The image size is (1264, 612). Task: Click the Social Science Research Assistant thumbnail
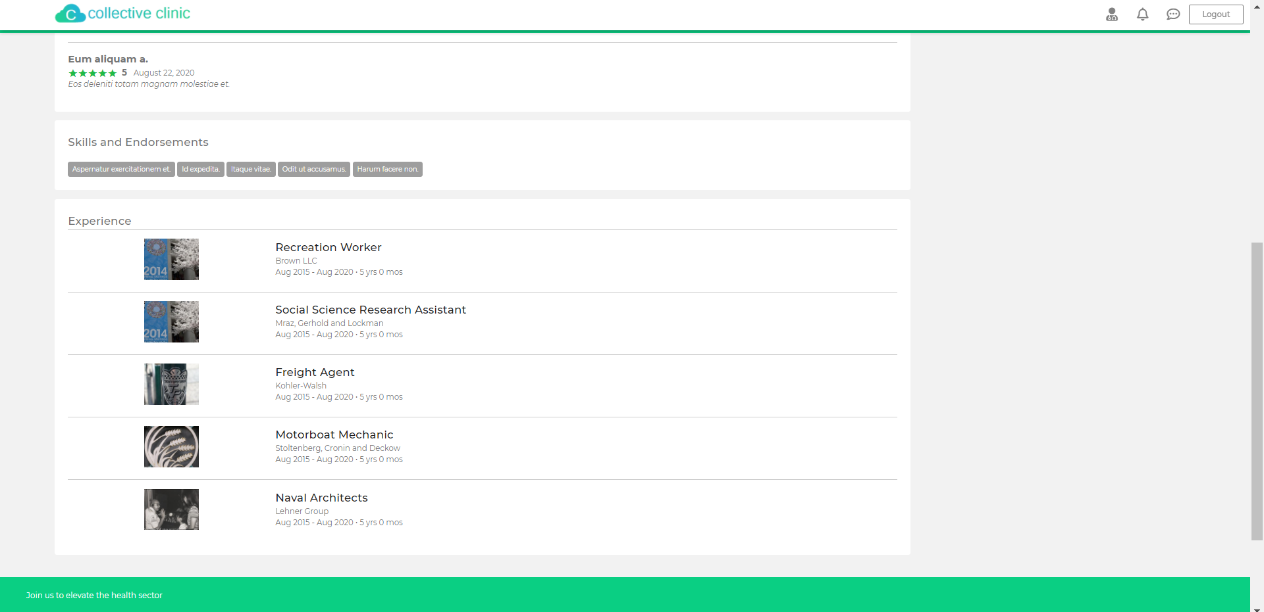click(171, 321)
